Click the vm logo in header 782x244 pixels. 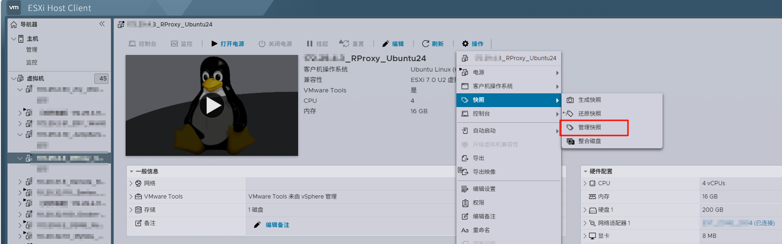14,8
